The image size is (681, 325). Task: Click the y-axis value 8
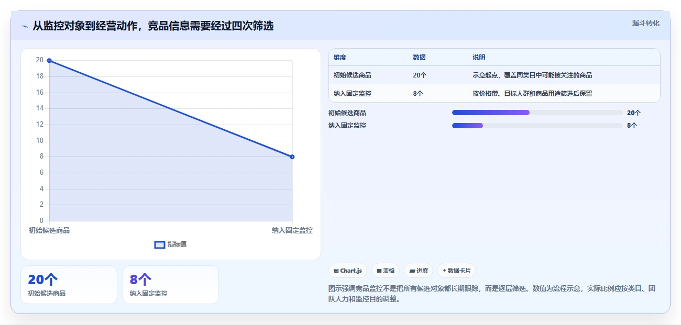[x=41, y=156]
